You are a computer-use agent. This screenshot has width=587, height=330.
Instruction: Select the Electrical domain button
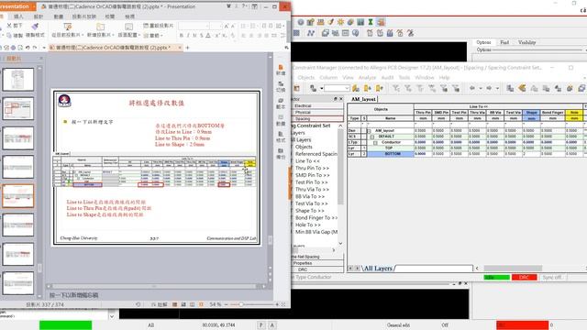[x=317, y=106]
